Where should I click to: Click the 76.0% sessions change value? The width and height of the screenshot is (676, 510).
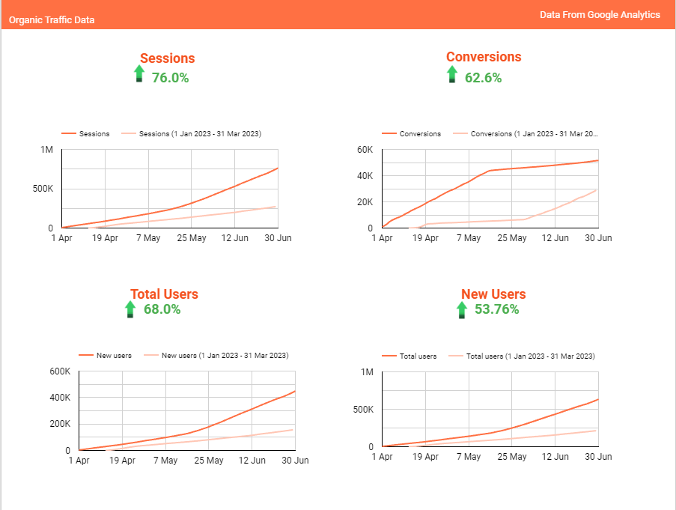point(170,78)
